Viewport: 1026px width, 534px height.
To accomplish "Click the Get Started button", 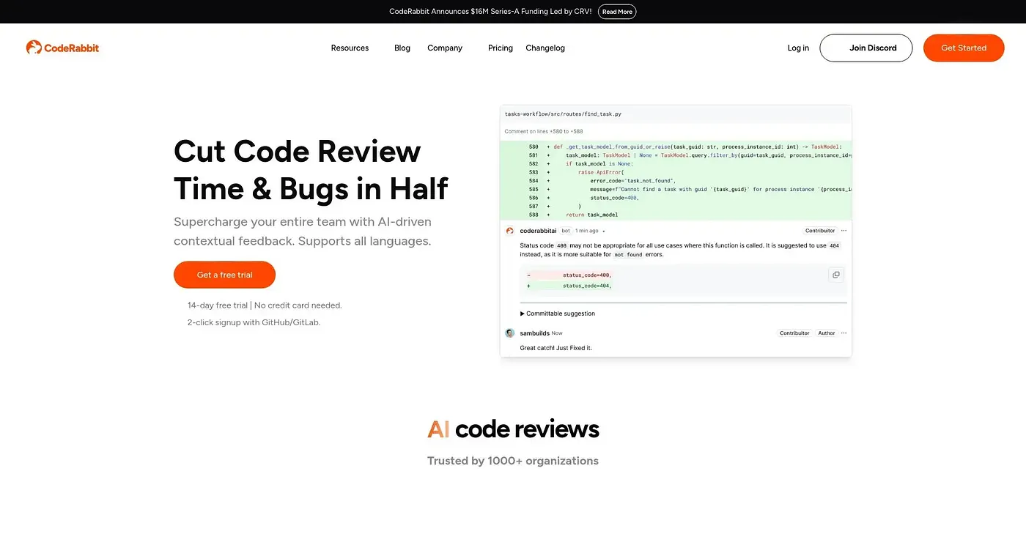I will pos(964,48).
